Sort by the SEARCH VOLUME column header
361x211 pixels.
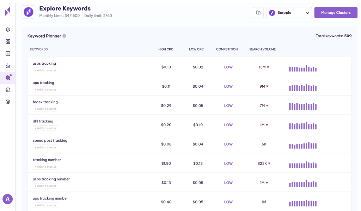tap(262, 49)
